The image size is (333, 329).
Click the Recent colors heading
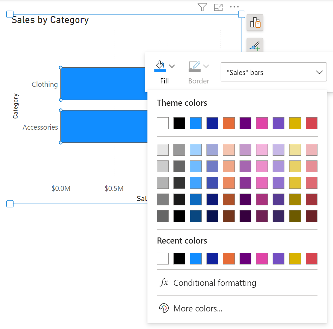[x=182, y=241]
